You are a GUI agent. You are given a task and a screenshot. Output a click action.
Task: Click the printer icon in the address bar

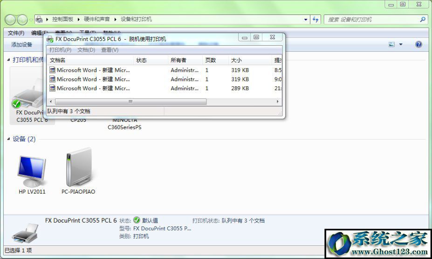[39, 19]
